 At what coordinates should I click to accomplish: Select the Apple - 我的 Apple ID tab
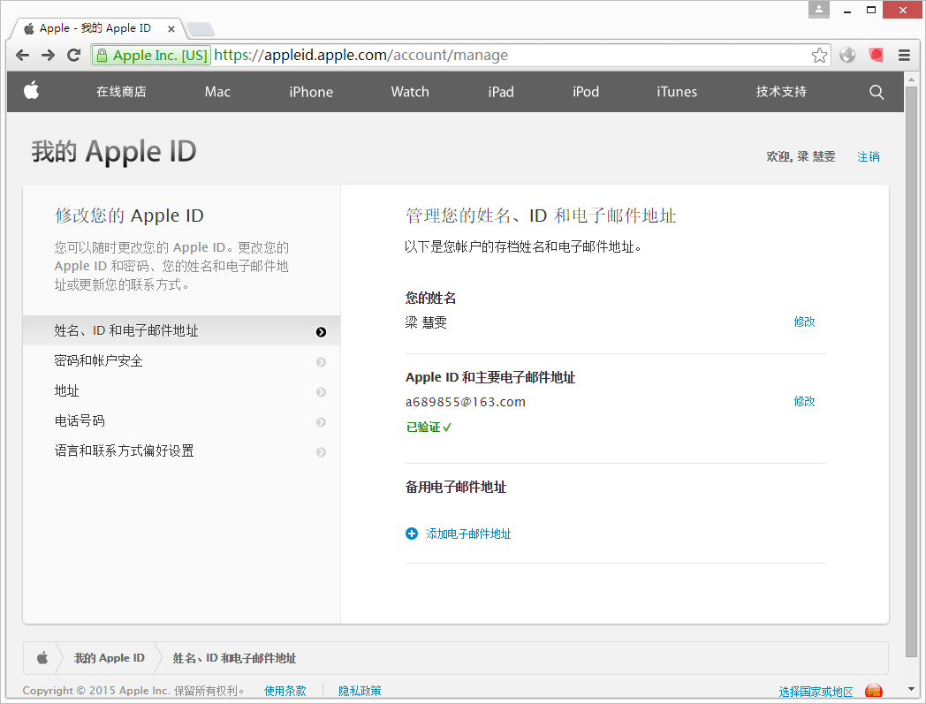point(95,28)
